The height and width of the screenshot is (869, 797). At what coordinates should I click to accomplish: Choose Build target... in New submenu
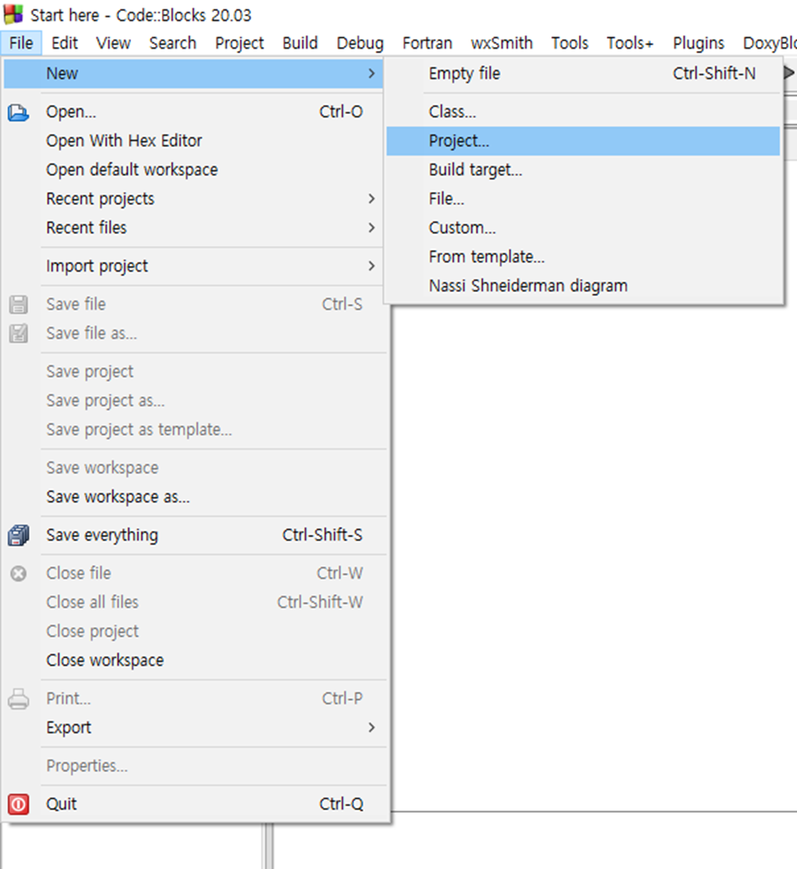click(x=583, y=169)
